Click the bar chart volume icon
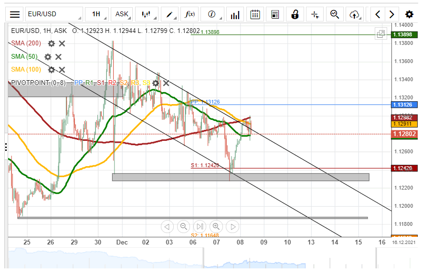The image size is (422, 276). point(234,15)
